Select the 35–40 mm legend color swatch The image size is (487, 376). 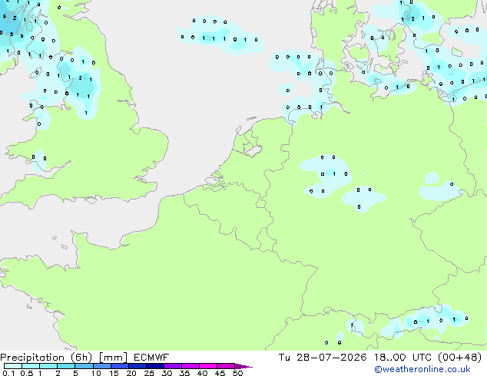pyautogui.click(x=190, y=366)
